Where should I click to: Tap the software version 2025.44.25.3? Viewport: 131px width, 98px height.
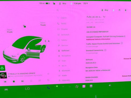(x=91, y=63)
